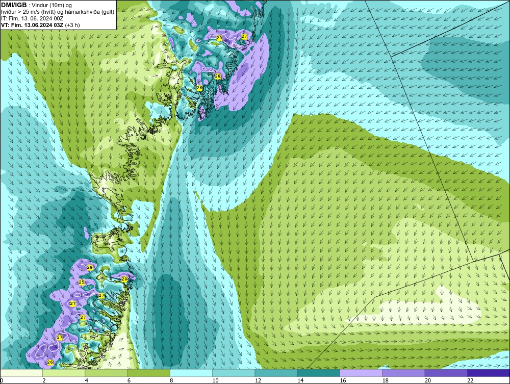Click the 14–16 m/s dark teal legend swatch
The height and width of the screenshot is (384, 510).
[319, 373]
